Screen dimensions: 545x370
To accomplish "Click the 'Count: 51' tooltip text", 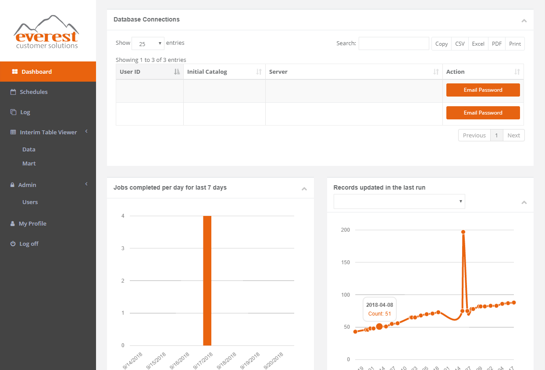I will pos(379,314).
